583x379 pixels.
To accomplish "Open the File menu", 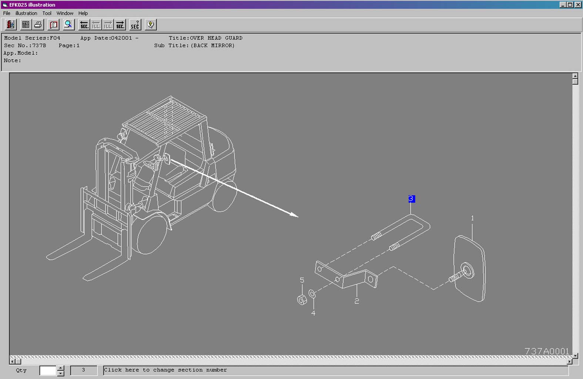I will 7,13.
